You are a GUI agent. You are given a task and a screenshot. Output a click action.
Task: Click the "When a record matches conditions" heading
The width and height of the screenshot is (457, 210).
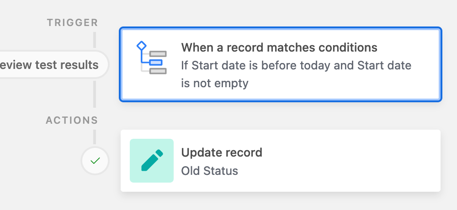pos(279,47)
